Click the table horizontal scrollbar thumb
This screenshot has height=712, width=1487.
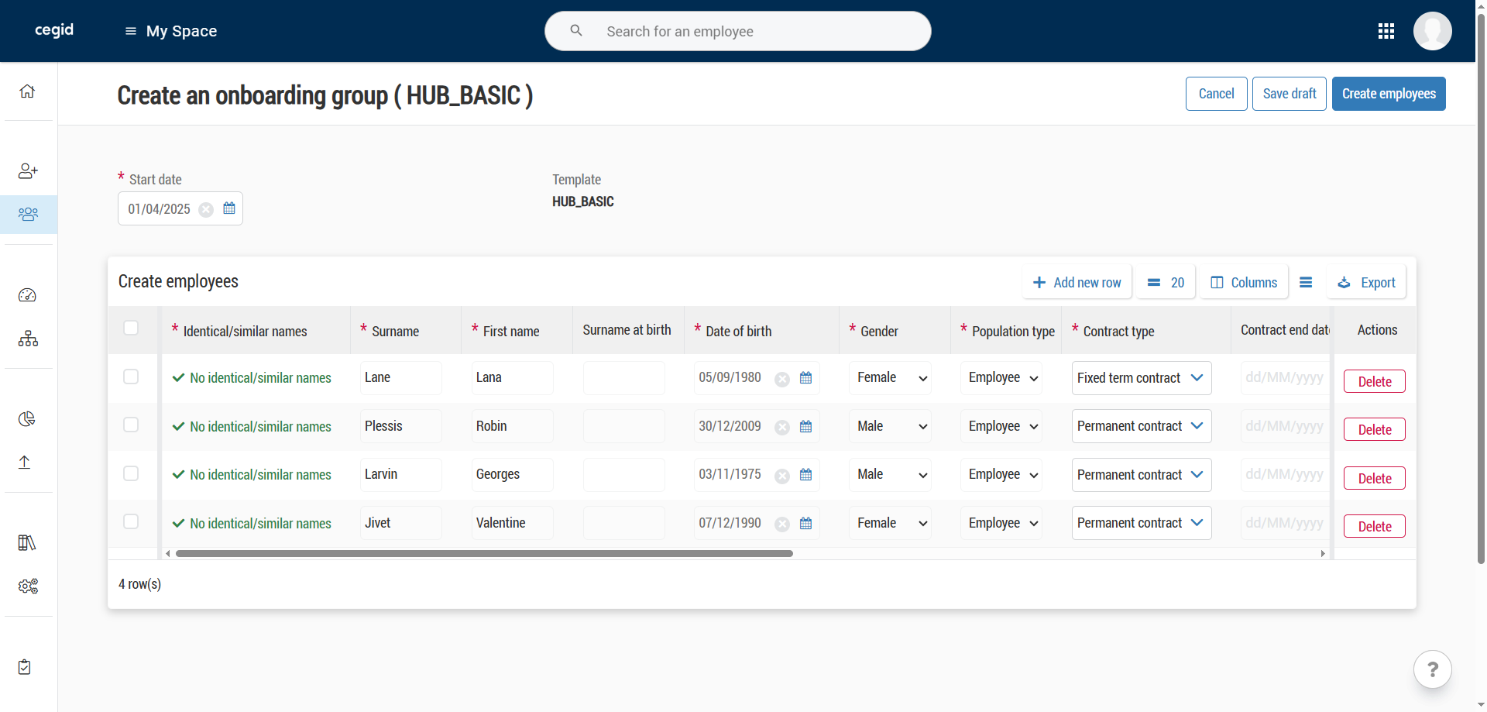[x=484, y=553]
